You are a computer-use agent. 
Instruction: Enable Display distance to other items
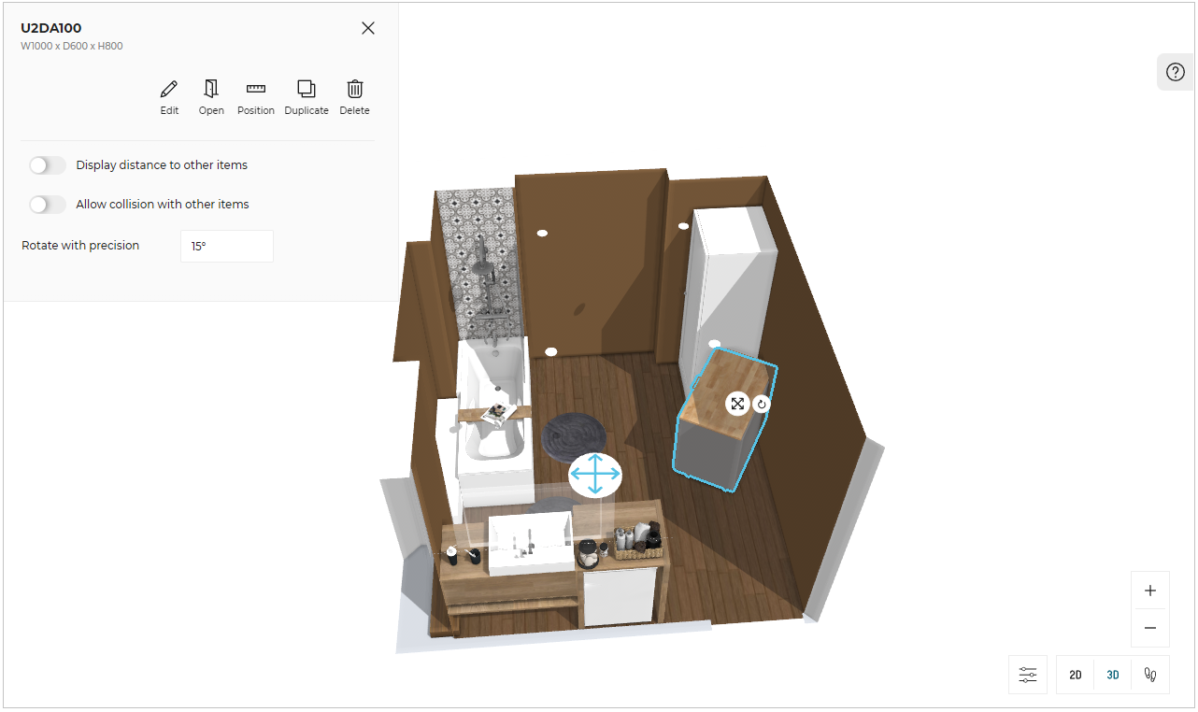pyautogui.click(x=48, y=165)
